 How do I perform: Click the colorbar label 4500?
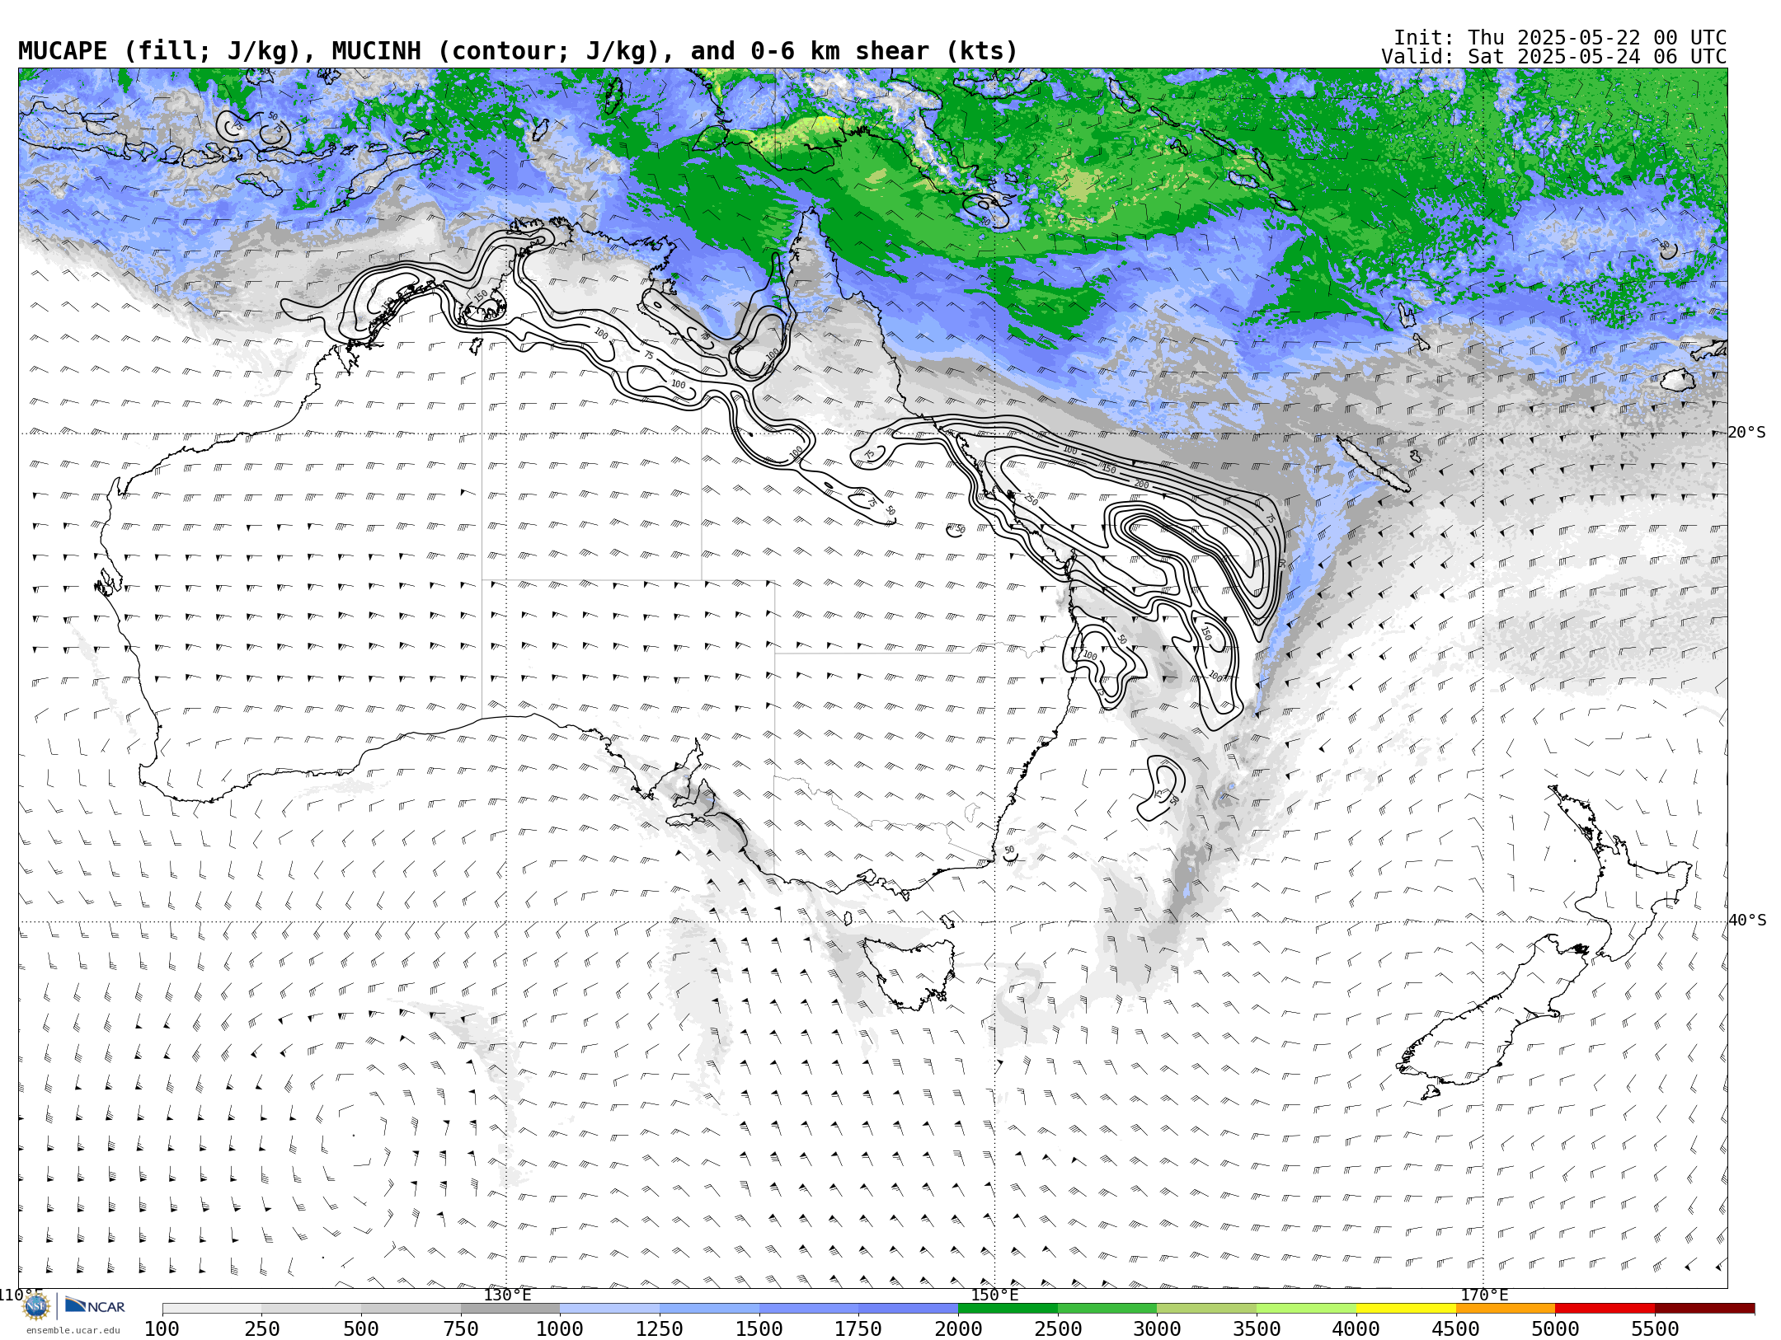click(1455, 1329)
